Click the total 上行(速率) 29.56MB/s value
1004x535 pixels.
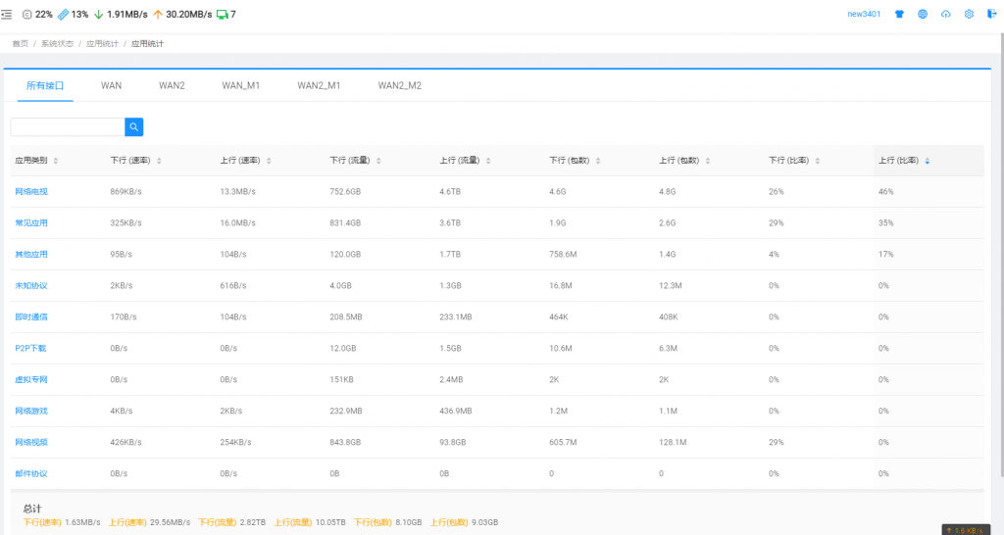click(171, 523)
